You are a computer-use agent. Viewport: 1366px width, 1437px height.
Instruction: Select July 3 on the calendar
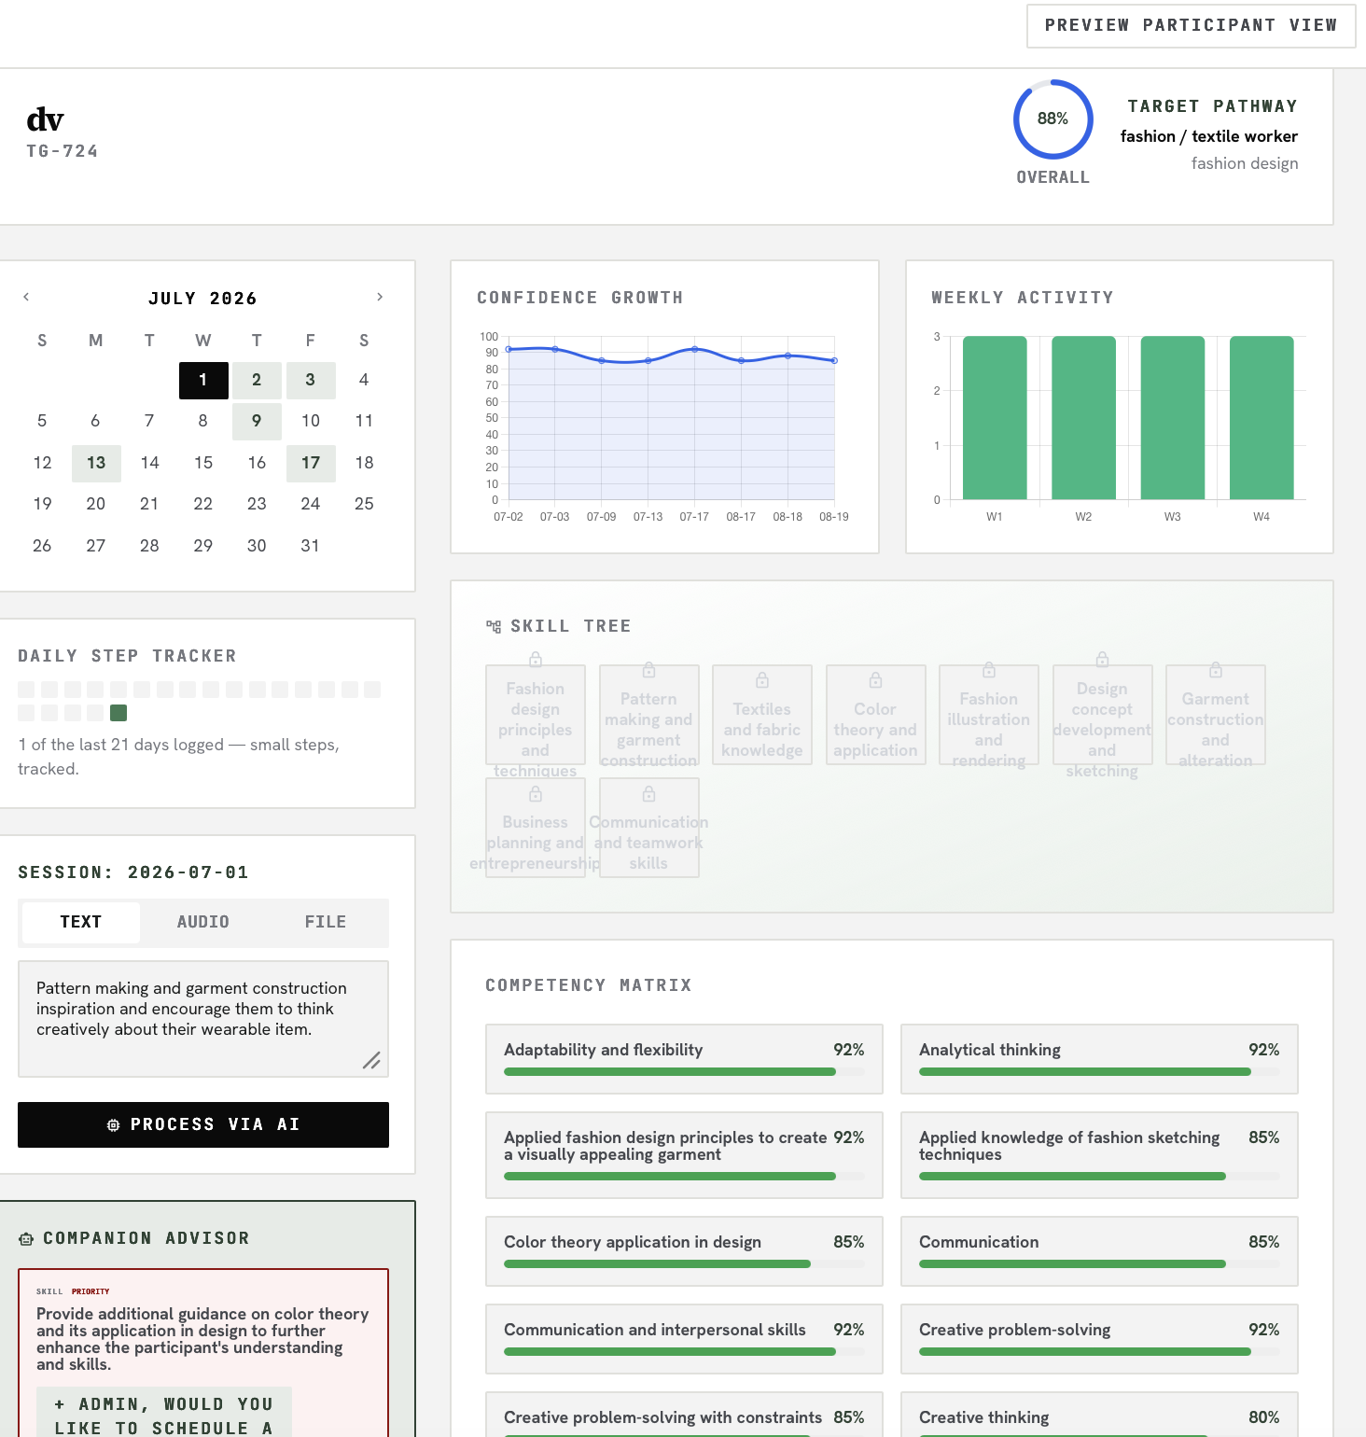(311, 381)
